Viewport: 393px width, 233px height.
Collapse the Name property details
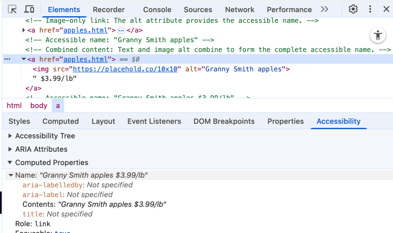pos(11,175)
